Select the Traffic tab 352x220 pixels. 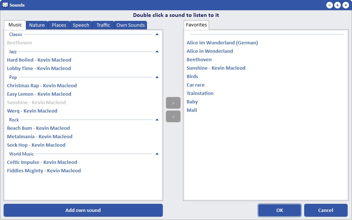pyautogui.click(x=103, y=25)
